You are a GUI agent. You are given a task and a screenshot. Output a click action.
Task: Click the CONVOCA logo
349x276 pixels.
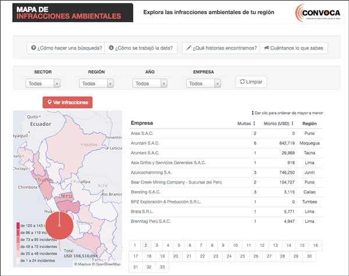[318, 13]
